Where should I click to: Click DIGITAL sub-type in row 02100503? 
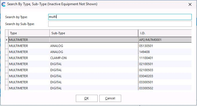coord(94,70)
